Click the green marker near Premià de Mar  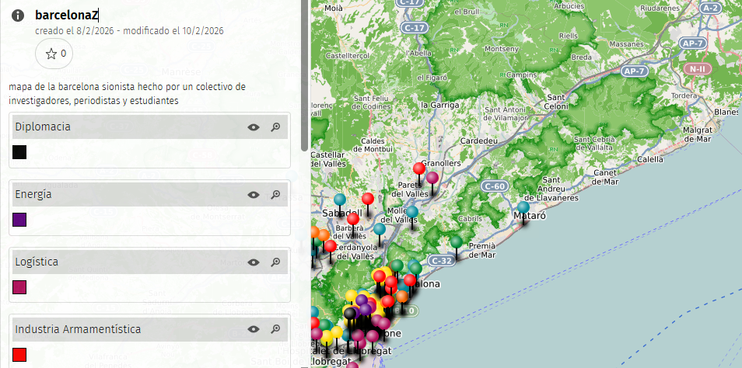click(x=457, y=242)
